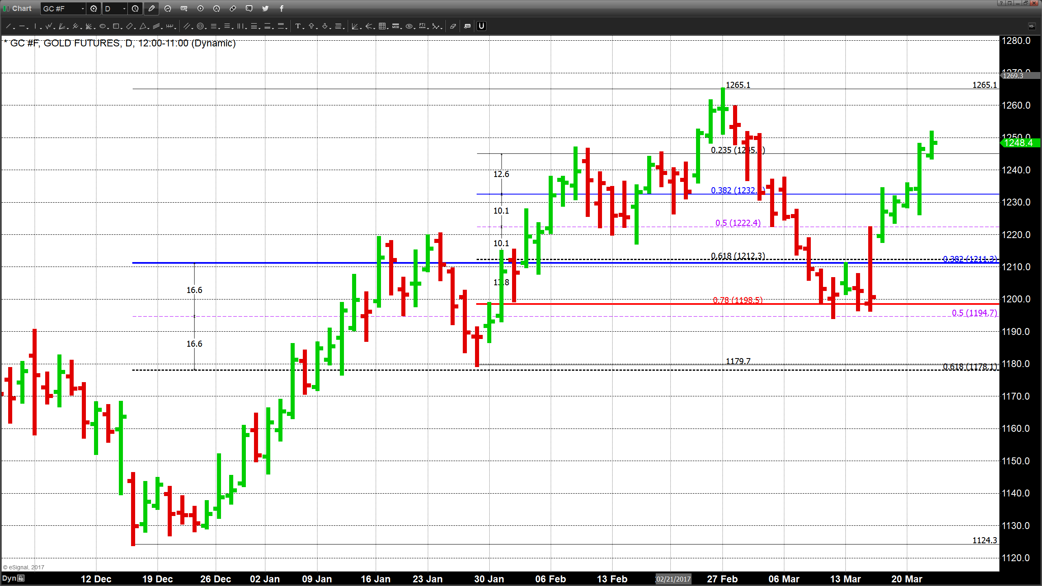This screenshot has height=586, width=1042.
Task: Click the '0.5 (1222.4)' Fibonacci label
Action: coord(738,223)
